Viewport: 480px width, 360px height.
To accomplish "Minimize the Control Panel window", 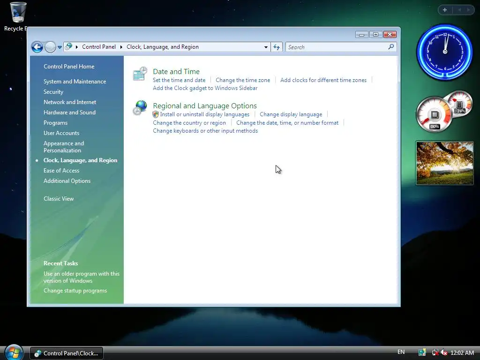I will pos(361,35).
